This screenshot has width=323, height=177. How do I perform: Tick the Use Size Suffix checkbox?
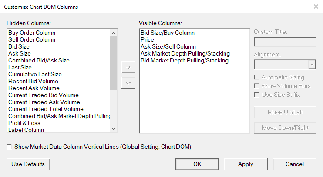[x=257, y=95]
